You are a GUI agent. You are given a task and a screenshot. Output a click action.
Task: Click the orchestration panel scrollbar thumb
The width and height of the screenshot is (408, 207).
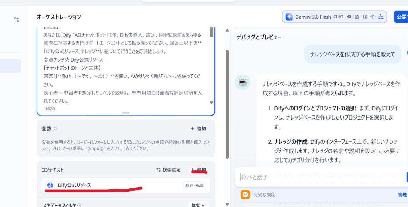(x=227, y=104)
